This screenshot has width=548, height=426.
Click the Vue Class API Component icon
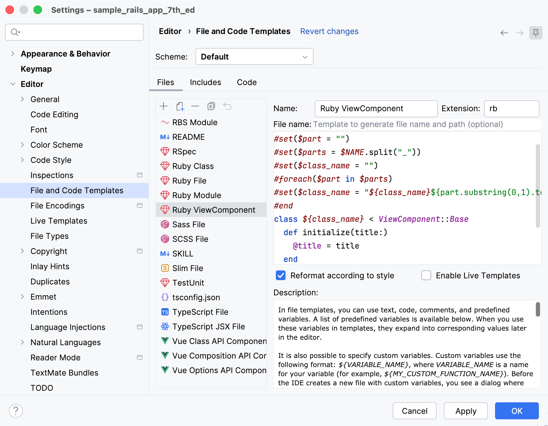[165, 341]
